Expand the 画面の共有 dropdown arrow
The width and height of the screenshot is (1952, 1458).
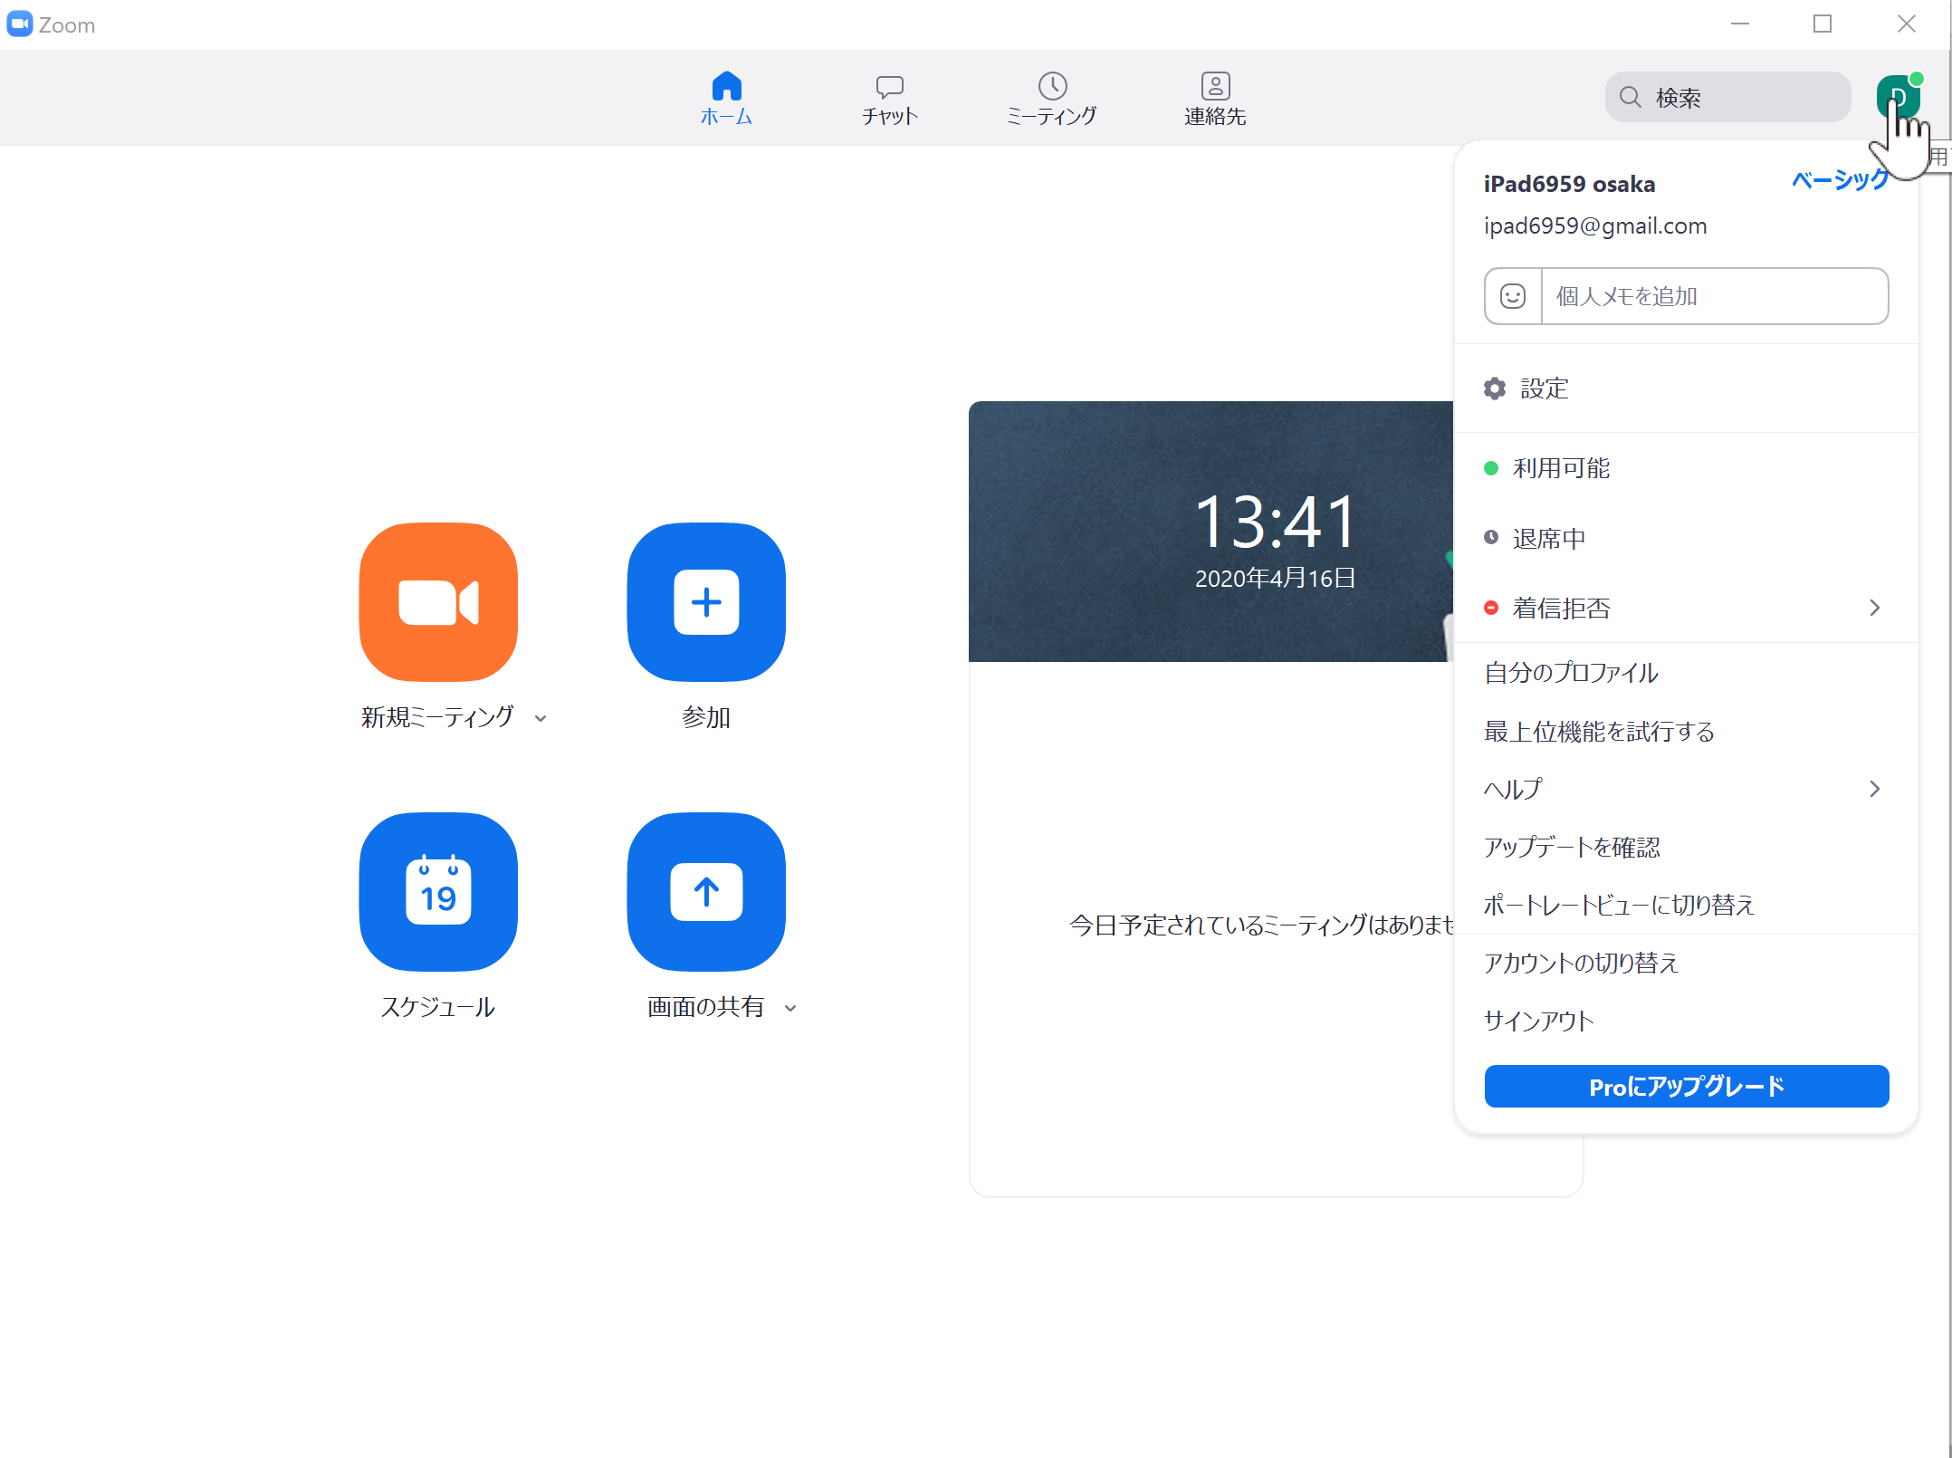point(790,1008)
